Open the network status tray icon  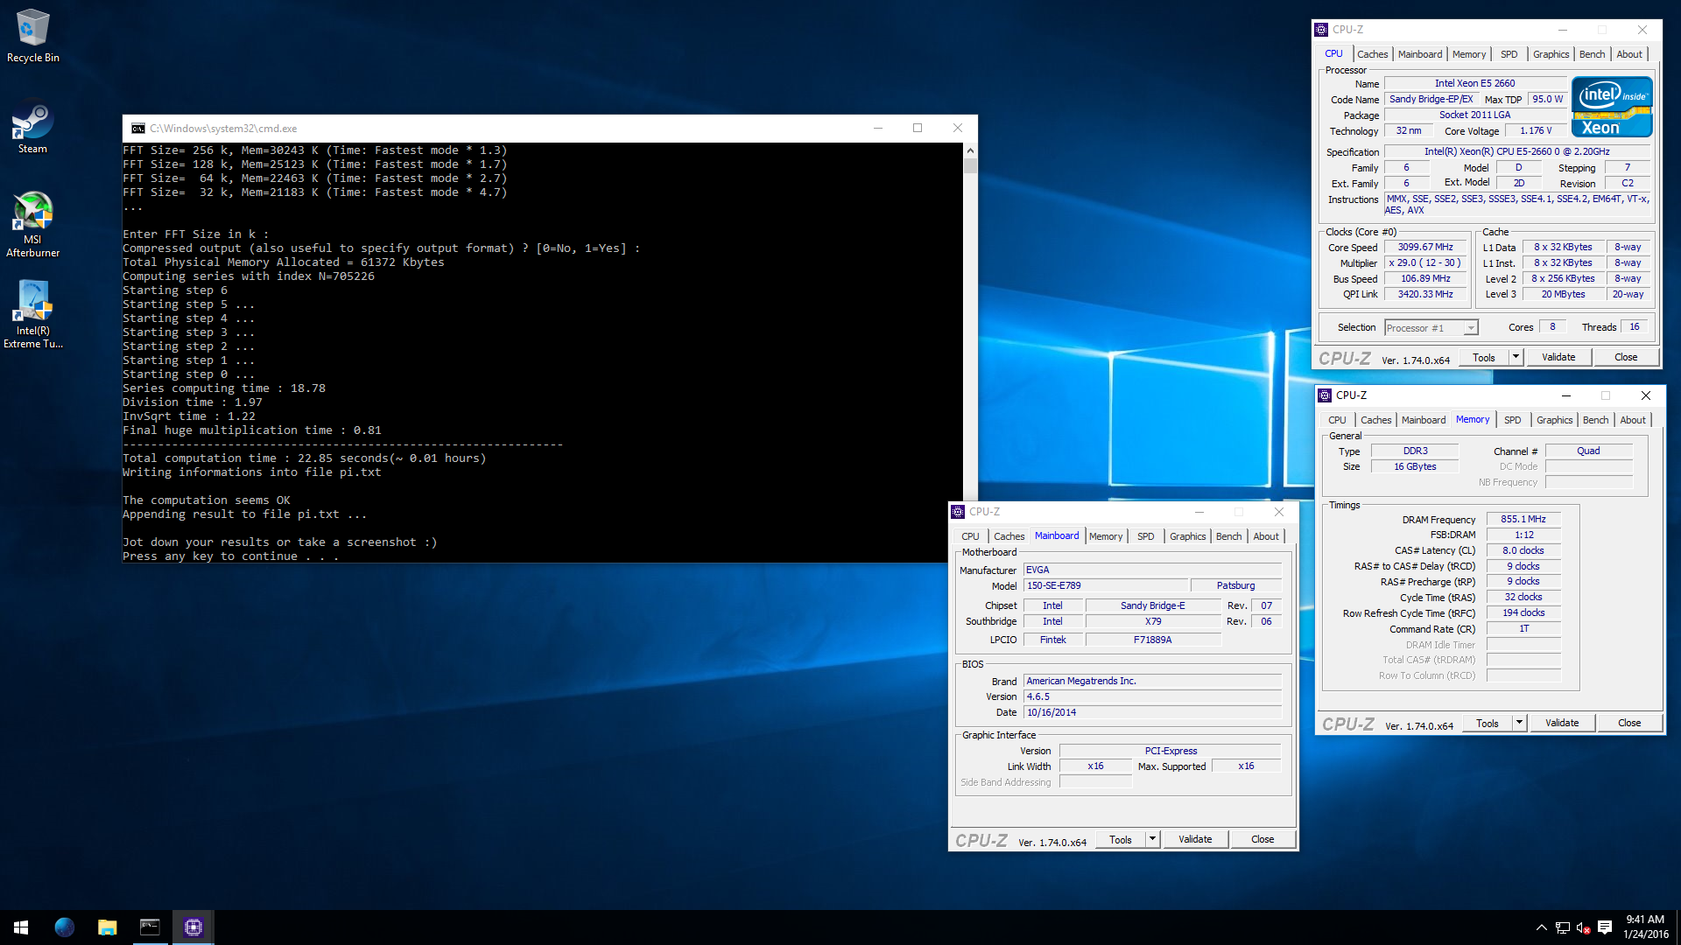click(x=1562, y=927)
